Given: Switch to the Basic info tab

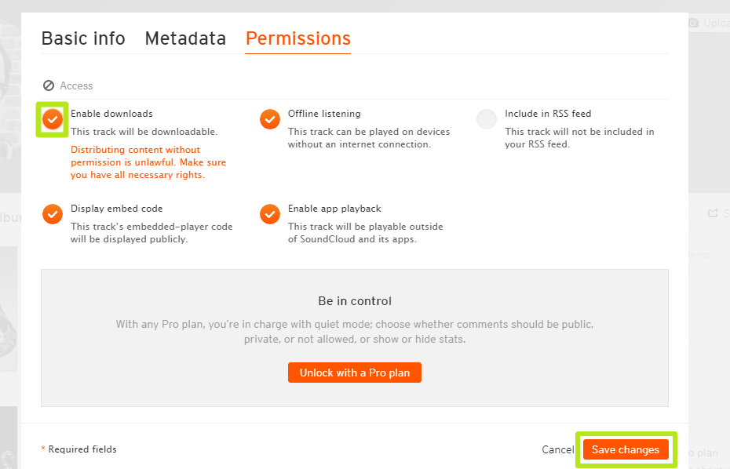Looking at the screenshot, I should [x=83, y=38].
